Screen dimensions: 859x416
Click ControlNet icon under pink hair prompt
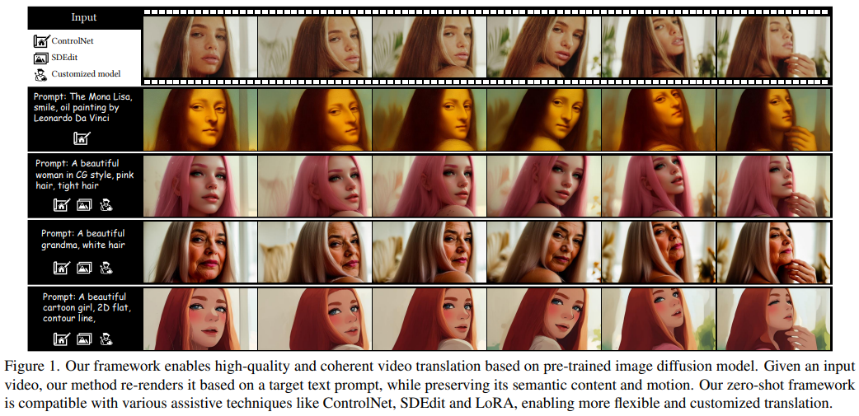coord(62,205)
